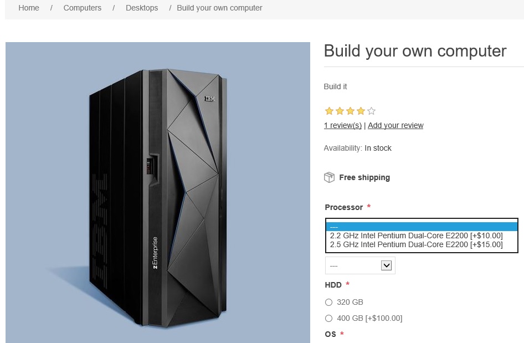This screenshot has height=343, width=524.
Task: Click the free shipping package icon
Action: (x=329, y=177)
